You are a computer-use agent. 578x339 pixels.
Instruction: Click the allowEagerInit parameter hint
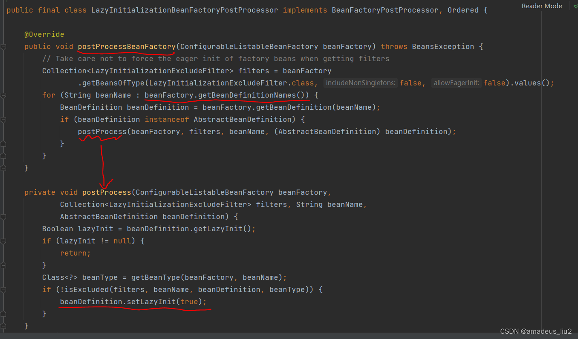click(x=456, y=83)
